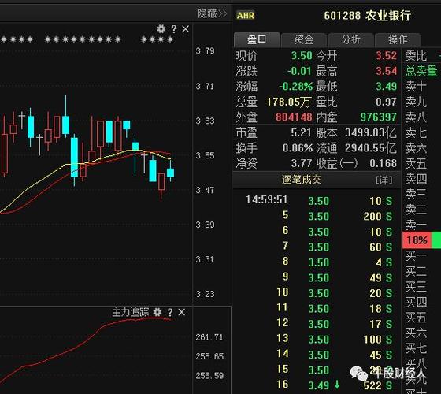Click the 量比 value 0.97
This screenshot has width=441, height=394.
tap(386, 102)
